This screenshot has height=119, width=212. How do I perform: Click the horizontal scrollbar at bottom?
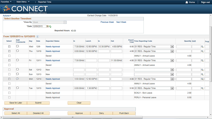[73, 117]
